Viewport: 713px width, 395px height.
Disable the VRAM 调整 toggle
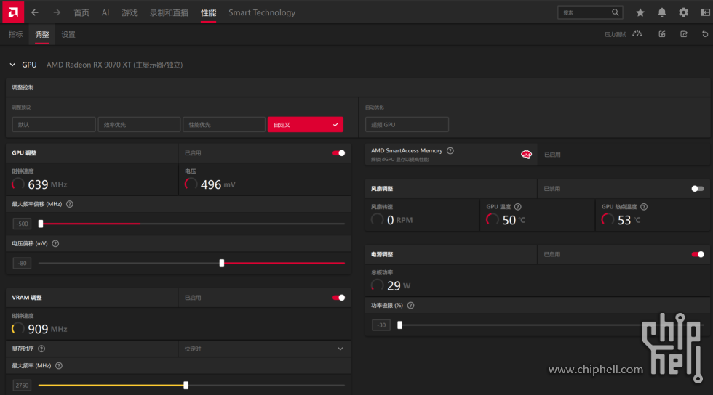pos(339,298)
